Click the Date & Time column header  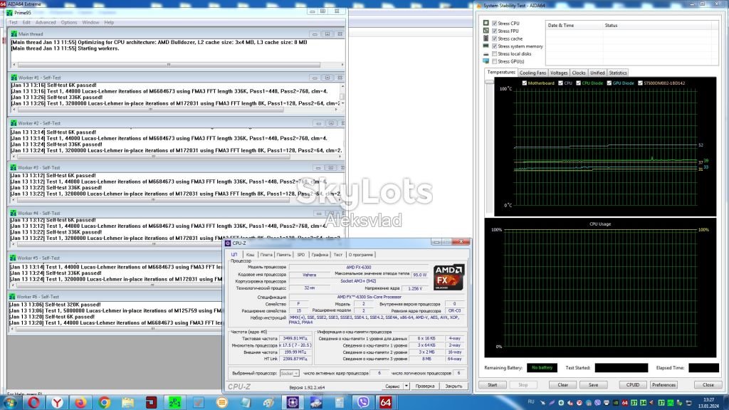(575, 26)
